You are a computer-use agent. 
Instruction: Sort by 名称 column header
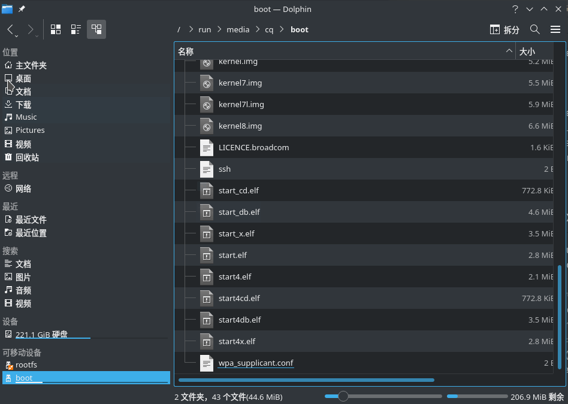(x=342, y=51)
